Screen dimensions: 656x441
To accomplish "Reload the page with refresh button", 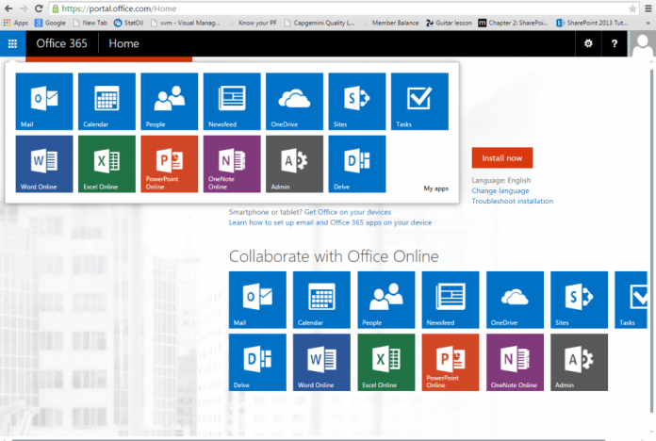I will [39, 8].
